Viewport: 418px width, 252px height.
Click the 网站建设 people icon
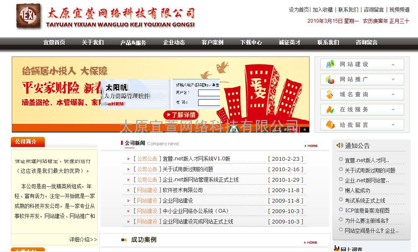coord(330,64)
